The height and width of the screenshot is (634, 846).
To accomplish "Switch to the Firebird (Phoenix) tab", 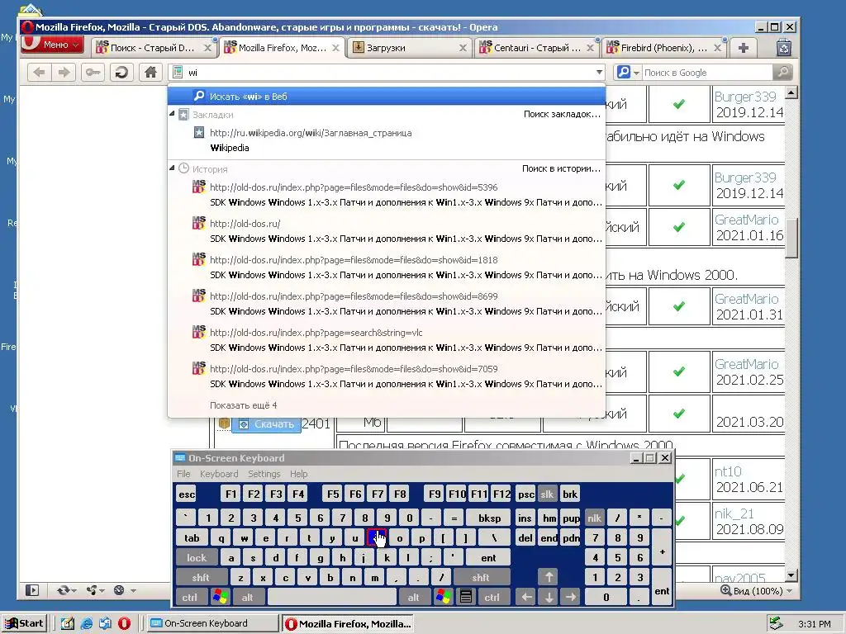I will pos(663,48).
